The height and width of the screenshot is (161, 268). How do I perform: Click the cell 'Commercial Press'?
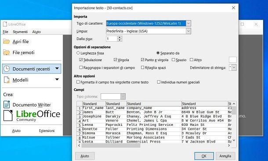click(144, 142)
